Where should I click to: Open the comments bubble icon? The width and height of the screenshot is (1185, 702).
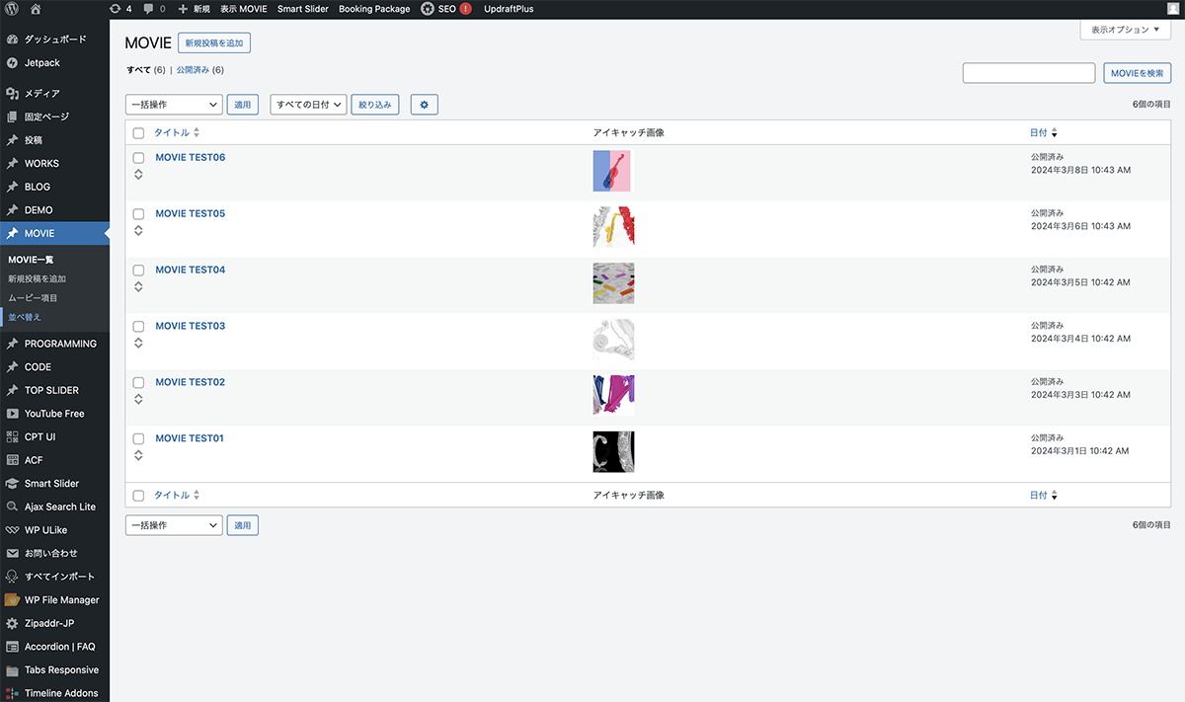148,9
